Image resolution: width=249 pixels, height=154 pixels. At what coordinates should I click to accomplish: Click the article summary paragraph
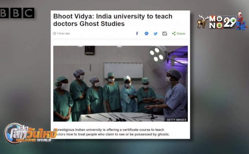(x=112, y=132)
